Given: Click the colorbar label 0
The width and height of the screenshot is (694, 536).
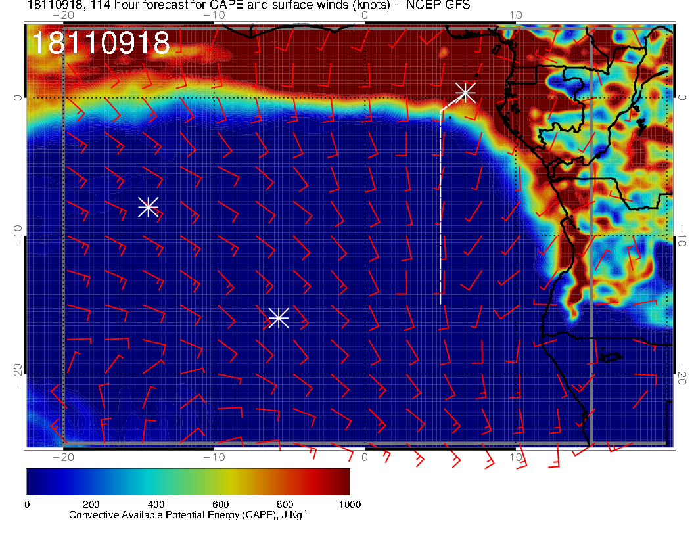Looking at the screenshot, I should [x=27, y=504].
